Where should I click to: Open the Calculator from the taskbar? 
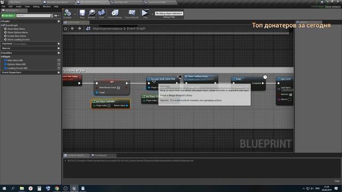(x=39, y=188)
